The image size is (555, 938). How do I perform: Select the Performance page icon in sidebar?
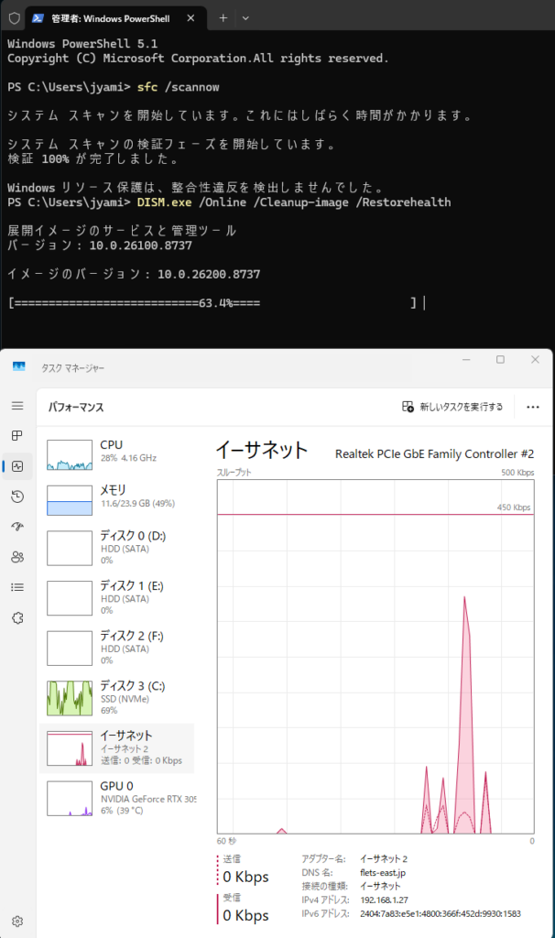point(17,466)
